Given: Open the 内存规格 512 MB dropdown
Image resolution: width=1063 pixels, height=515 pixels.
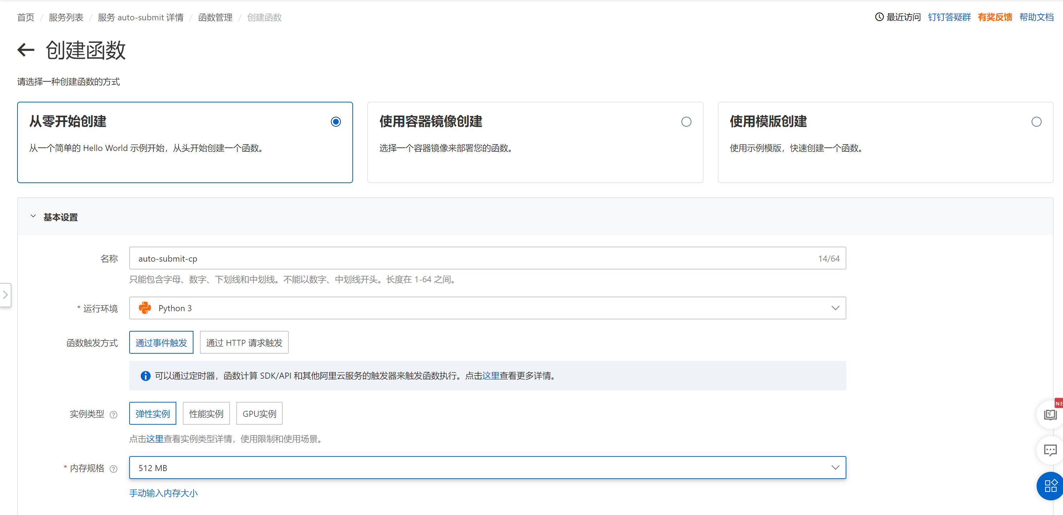Looking at the screenshot, I should [x=487, y=468].
